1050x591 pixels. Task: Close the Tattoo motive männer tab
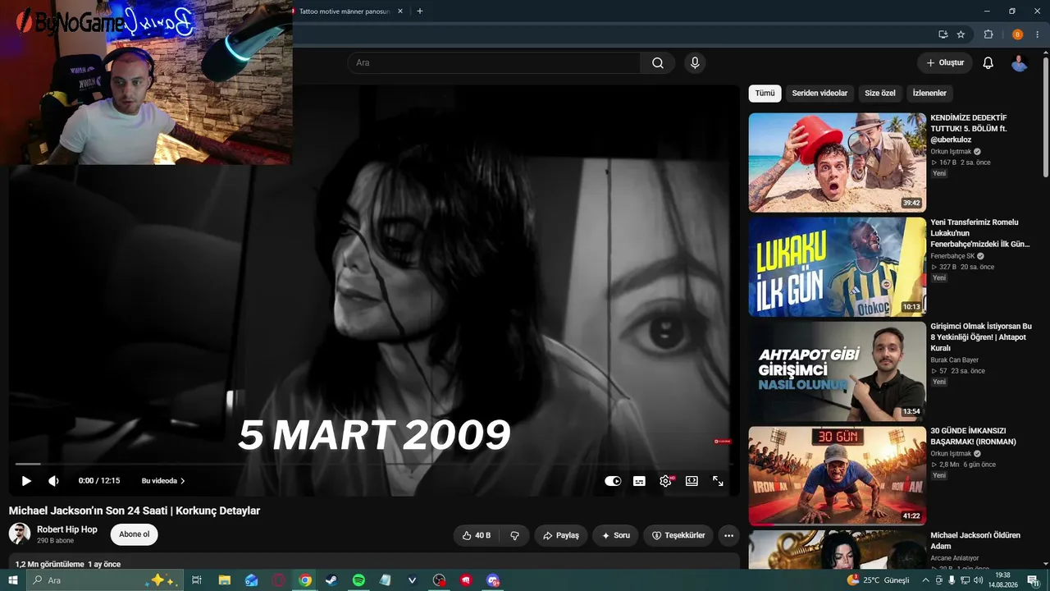(399, 11)
